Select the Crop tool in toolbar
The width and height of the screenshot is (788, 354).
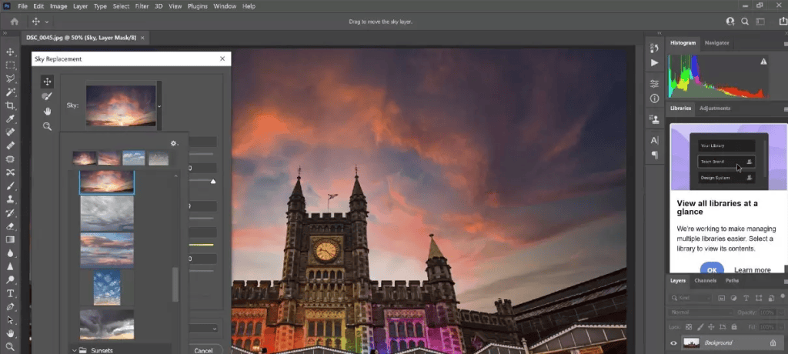[10, 105]
